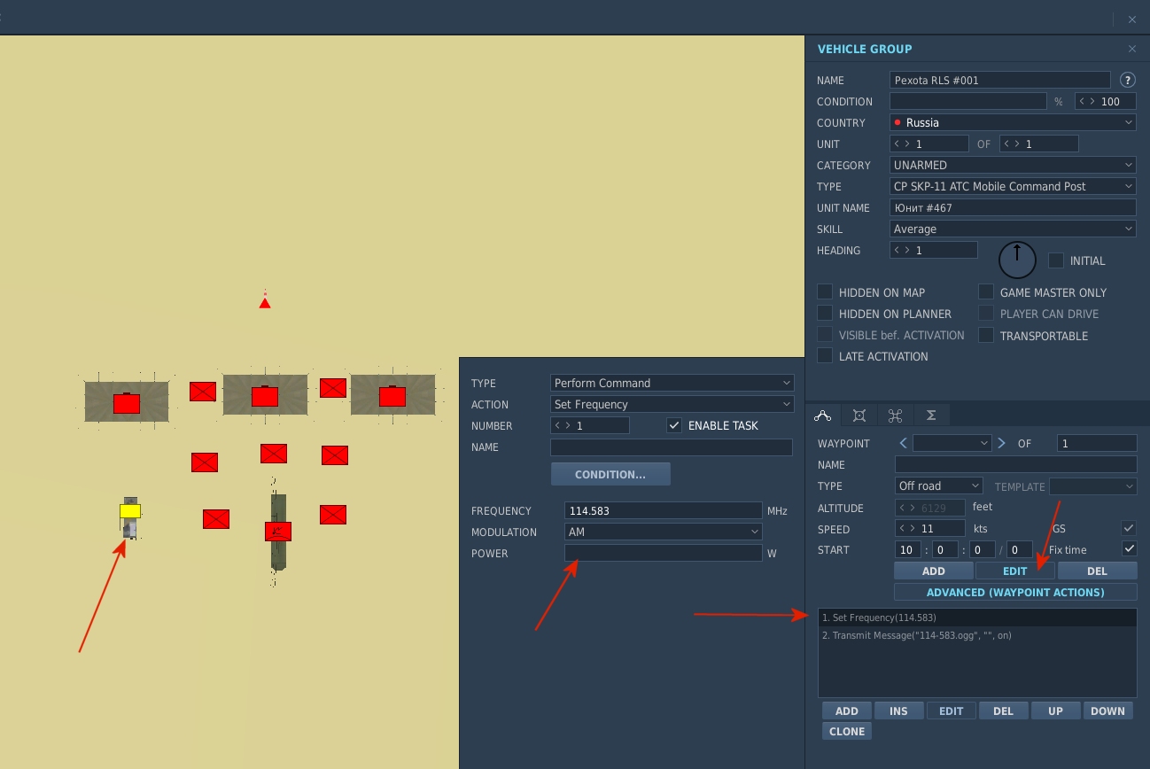Click the CONDITION... button
The height and width of the screenshot is (769, 1150).
click(x=610, y=474)
